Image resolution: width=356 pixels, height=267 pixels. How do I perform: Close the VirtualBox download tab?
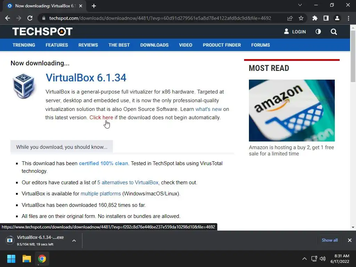[81, 6]
